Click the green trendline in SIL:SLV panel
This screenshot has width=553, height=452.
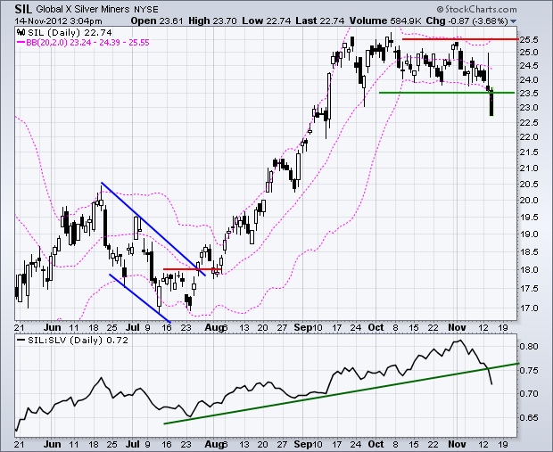click(x=342, y=393)
